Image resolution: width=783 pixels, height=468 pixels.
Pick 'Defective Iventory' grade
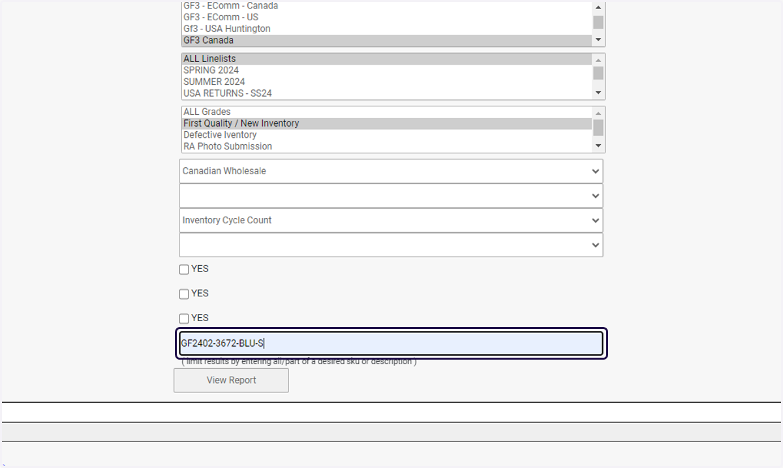coord(386,135)
